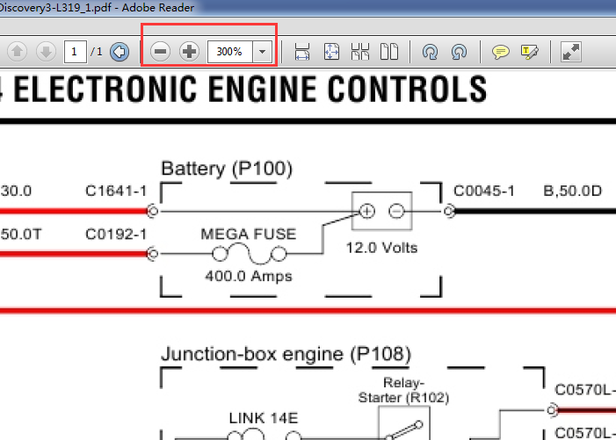
Task: Click the Relay-Starter (R102) label
Action: (x=403, y=390)
